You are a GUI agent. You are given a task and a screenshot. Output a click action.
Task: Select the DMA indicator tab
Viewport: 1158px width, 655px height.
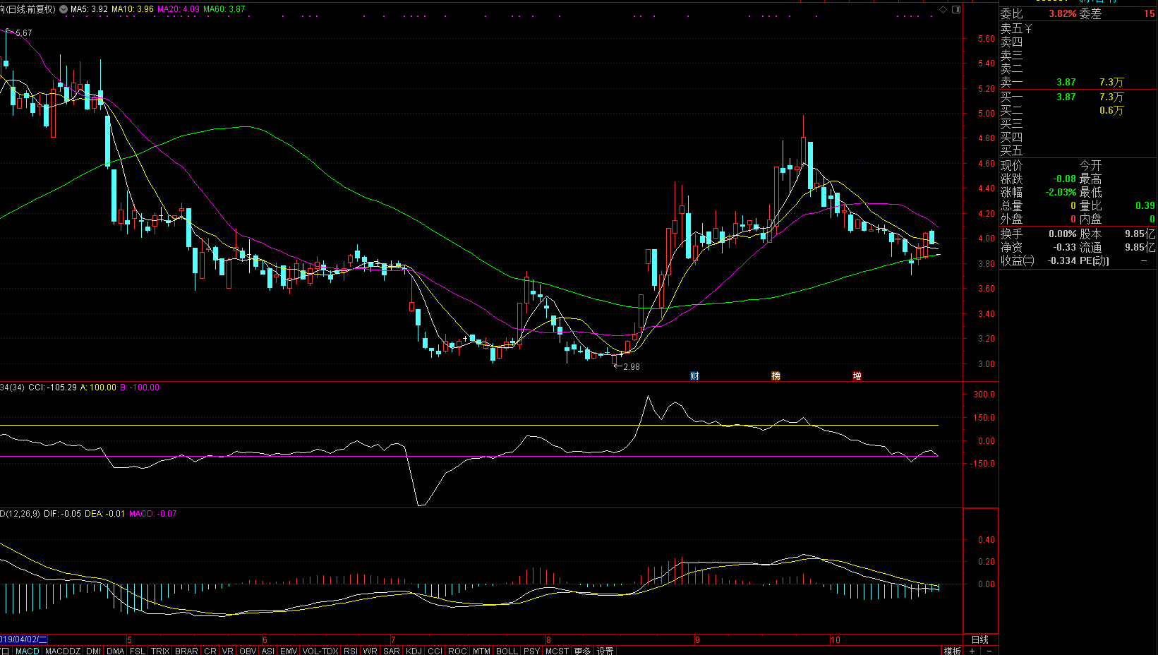coord(116,651)
